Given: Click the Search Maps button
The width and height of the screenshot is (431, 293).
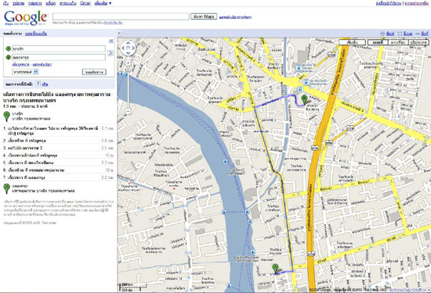Looking at the screenshot, I should point(204,16).
